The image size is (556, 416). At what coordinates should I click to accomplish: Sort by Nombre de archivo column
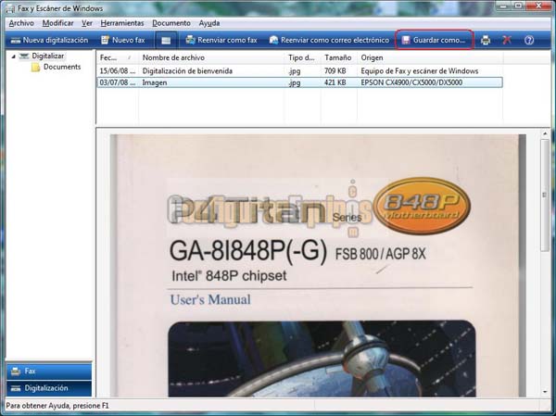coord(211,57)
